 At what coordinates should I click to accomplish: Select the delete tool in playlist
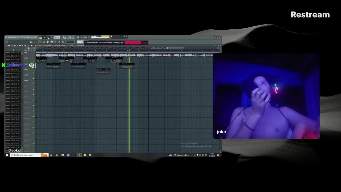17,46
